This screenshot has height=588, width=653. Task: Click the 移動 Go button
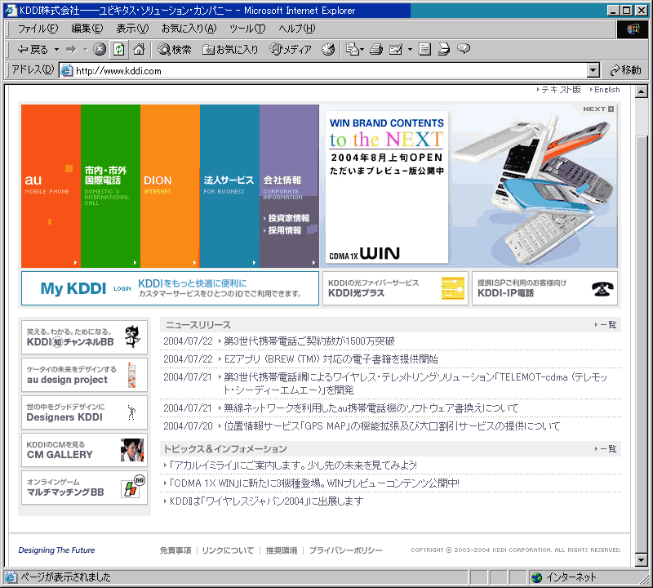click(625, 70)
